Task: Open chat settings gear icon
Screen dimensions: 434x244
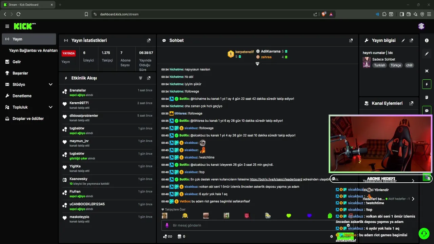Action: 332,237
